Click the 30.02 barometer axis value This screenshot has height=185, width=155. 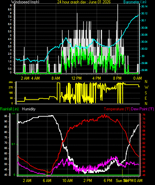click(144, 49)
